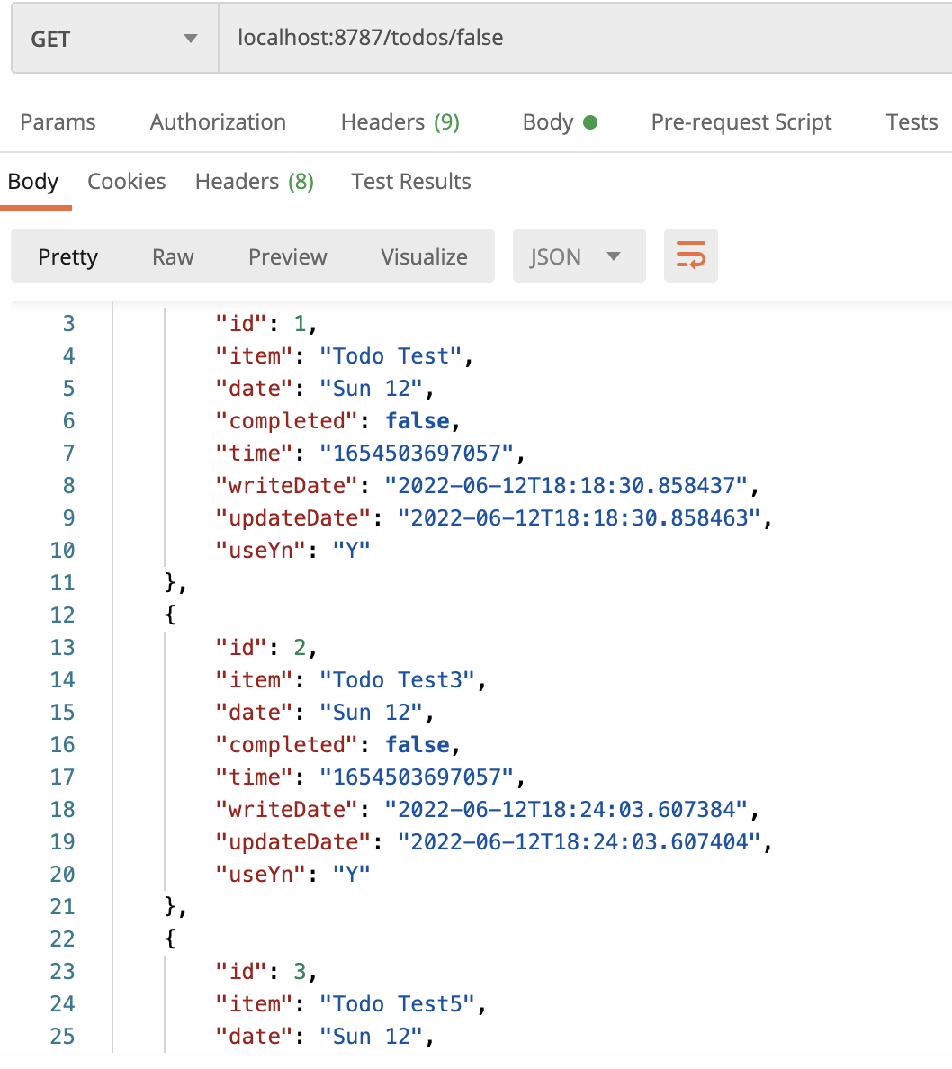952x1069 pixels.
Task: Open response Headers (8) tab
Action: tap(255, 182)
